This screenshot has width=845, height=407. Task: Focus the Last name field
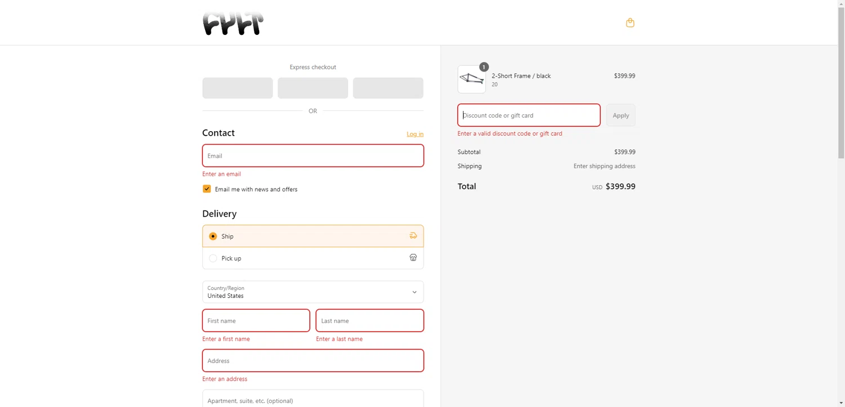[370, 321]
